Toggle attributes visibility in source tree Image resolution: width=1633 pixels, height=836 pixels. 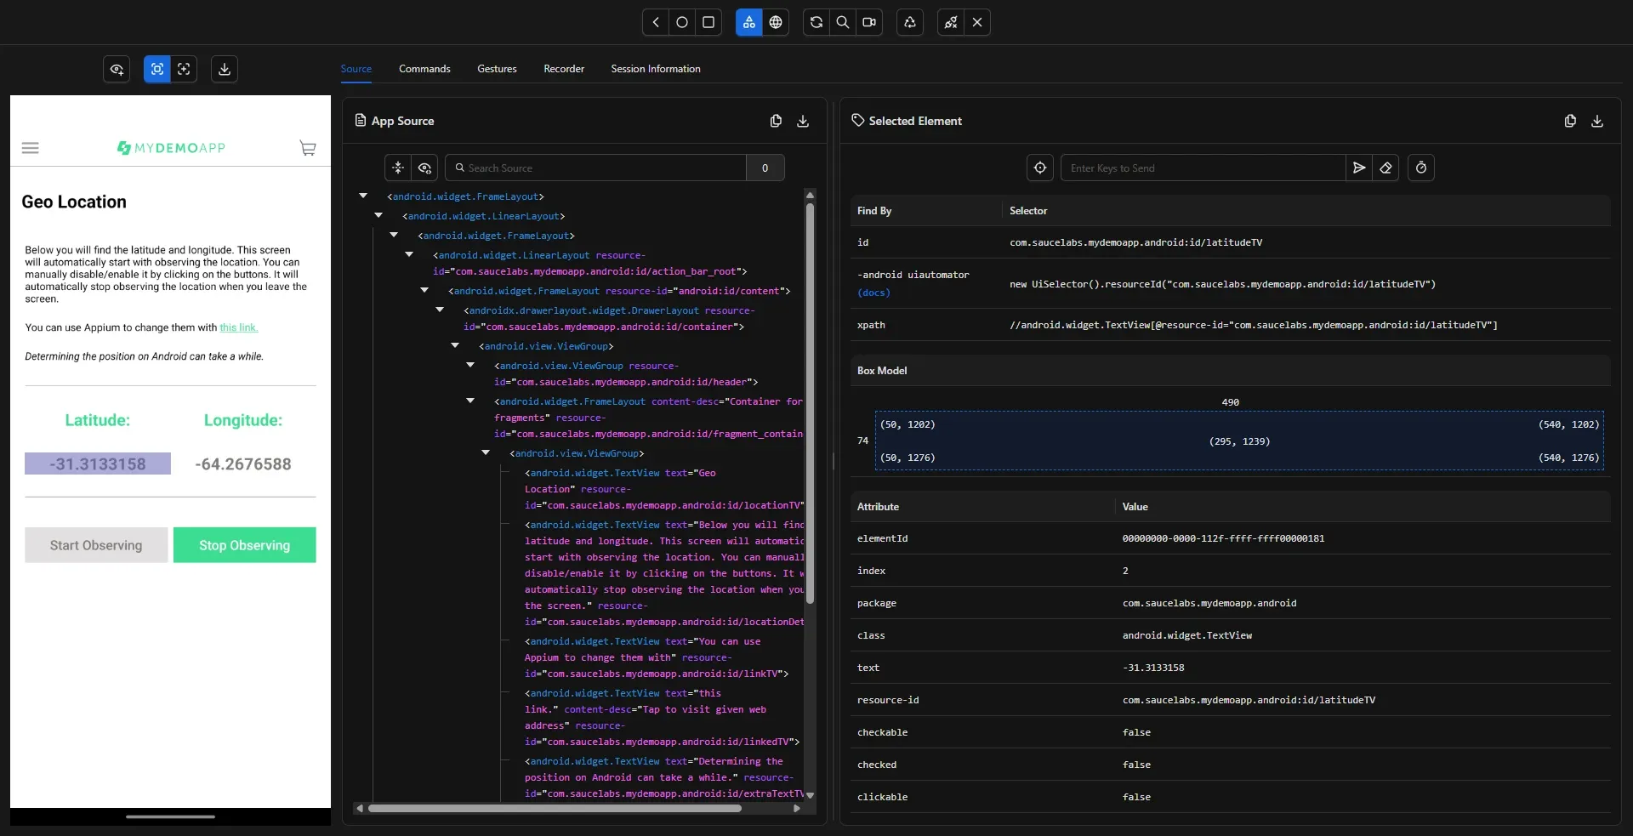[424, 168]
